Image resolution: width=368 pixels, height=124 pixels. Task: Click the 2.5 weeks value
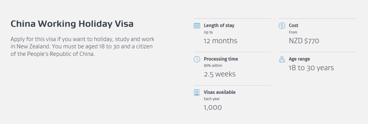click(x=220, y=74)
